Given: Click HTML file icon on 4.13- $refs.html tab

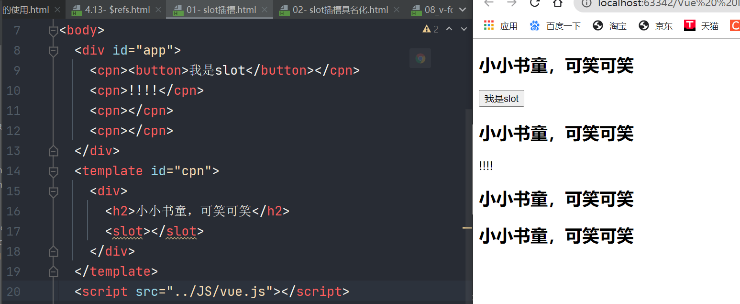Looking at the screenshot, I should coord(76,10).
